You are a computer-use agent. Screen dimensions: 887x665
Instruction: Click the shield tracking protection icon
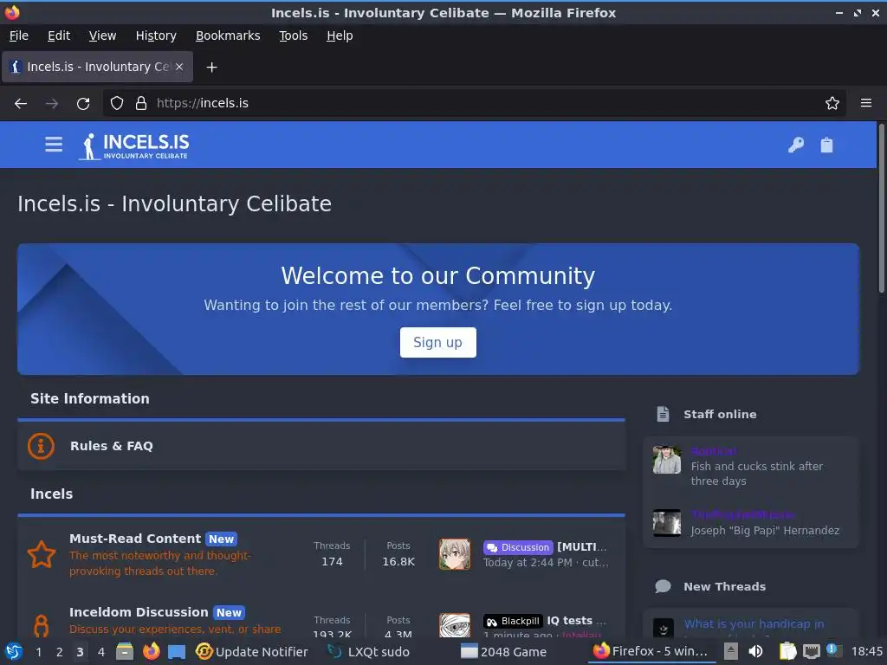pyautogui.click(x=117, y=104)
